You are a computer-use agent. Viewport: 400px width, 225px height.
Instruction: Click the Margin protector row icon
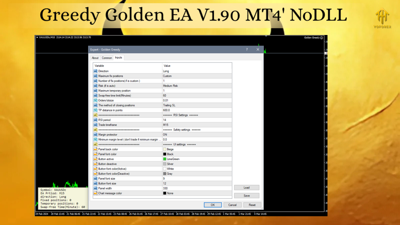[96, 135]
